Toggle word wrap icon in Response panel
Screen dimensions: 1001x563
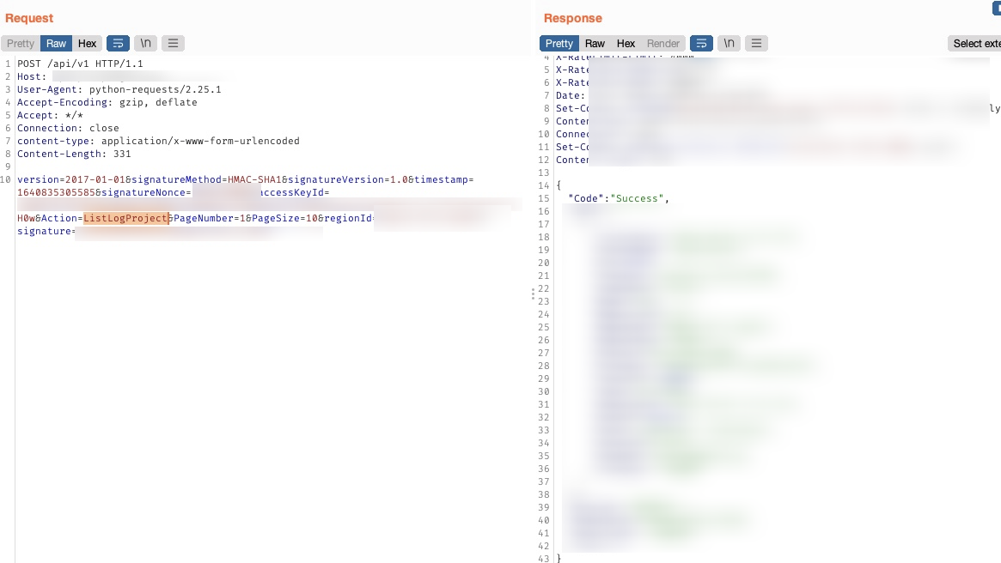coord(702,44)
